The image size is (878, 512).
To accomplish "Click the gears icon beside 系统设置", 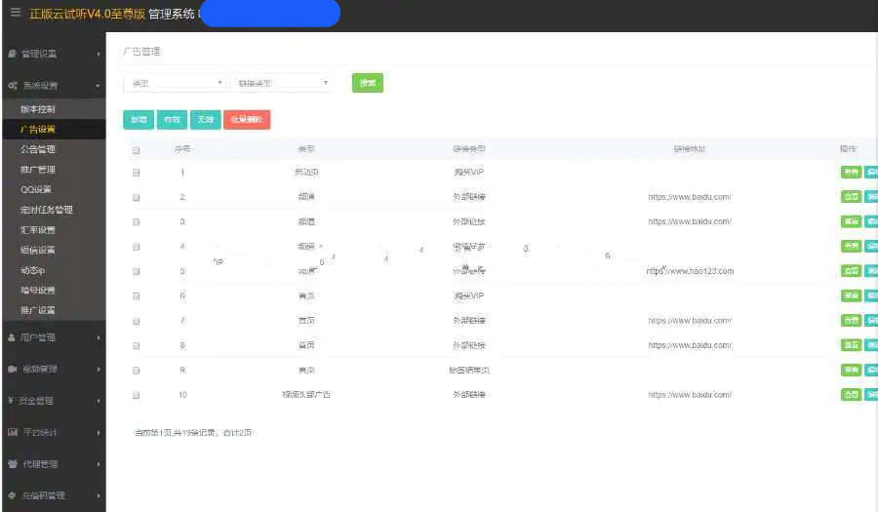I will (12, 86).
